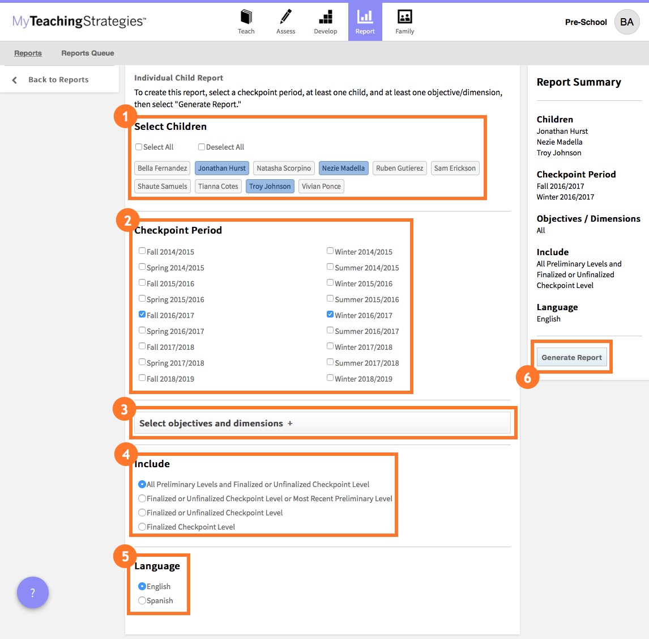
Task: Select the Finalized Checkpoint Level option
Action: point(142,527)
